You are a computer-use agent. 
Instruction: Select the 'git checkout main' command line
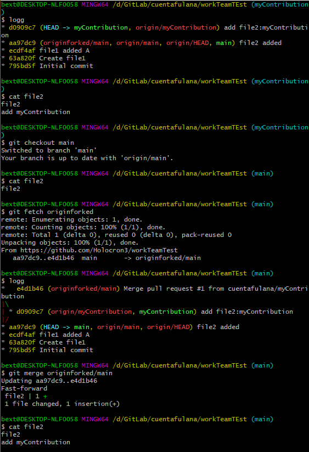coord(41,143)
